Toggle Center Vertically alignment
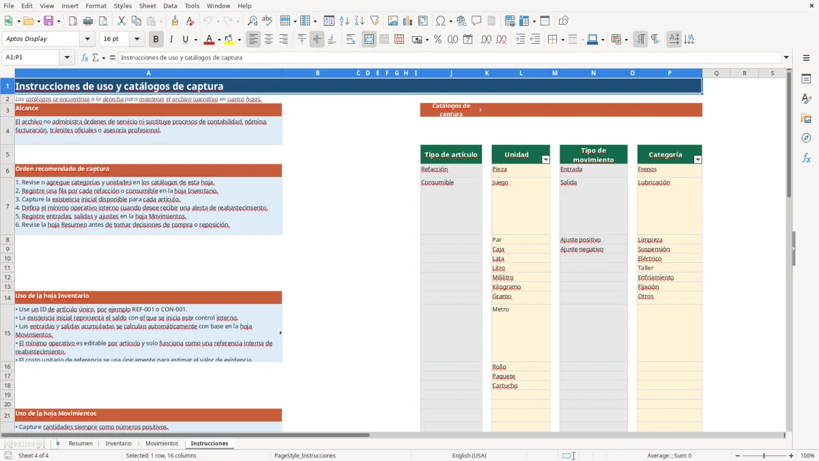The width and height of the screenshot is (819, 461). 317,40
